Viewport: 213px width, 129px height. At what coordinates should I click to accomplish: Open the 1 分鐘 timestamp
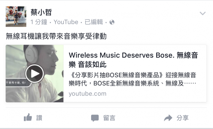(x=39, y=22)
